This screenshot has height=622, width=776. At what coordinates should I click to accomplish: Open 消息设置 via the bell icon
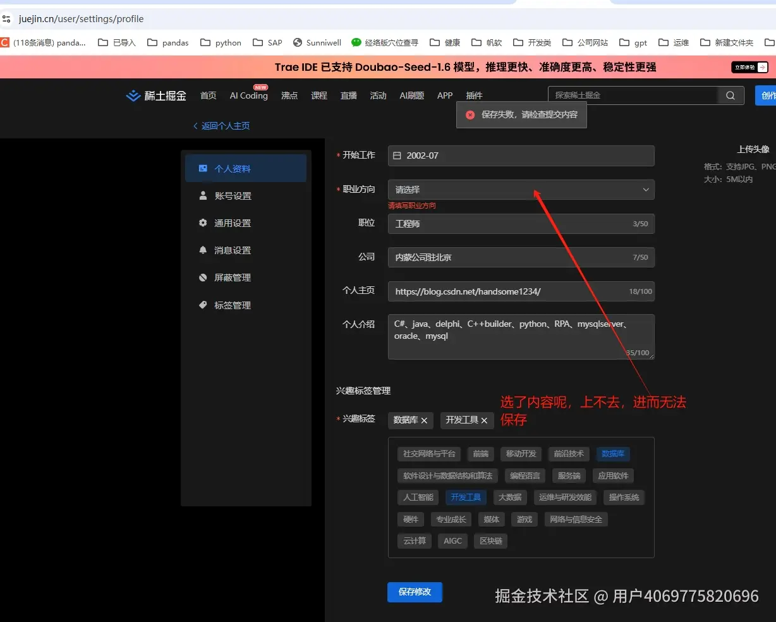(202, 250)
